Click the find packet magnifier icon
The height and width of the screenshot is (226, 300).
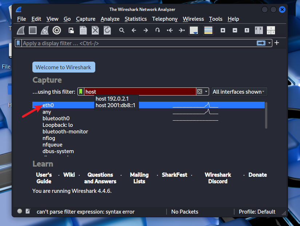pyautogui.click(x=122, y=30)
